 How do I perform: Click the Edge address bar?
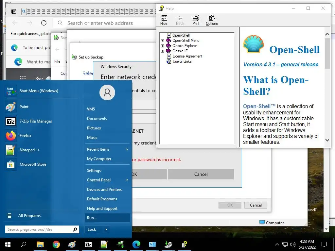click(x=105, y=23)
